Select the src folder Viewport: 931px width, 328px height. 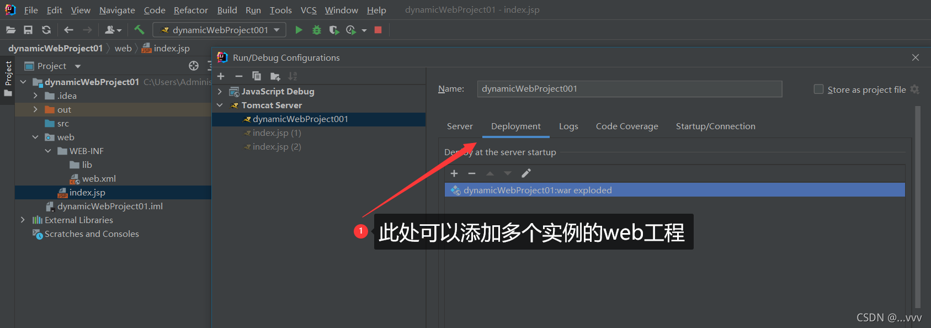(x=57, y=124)
